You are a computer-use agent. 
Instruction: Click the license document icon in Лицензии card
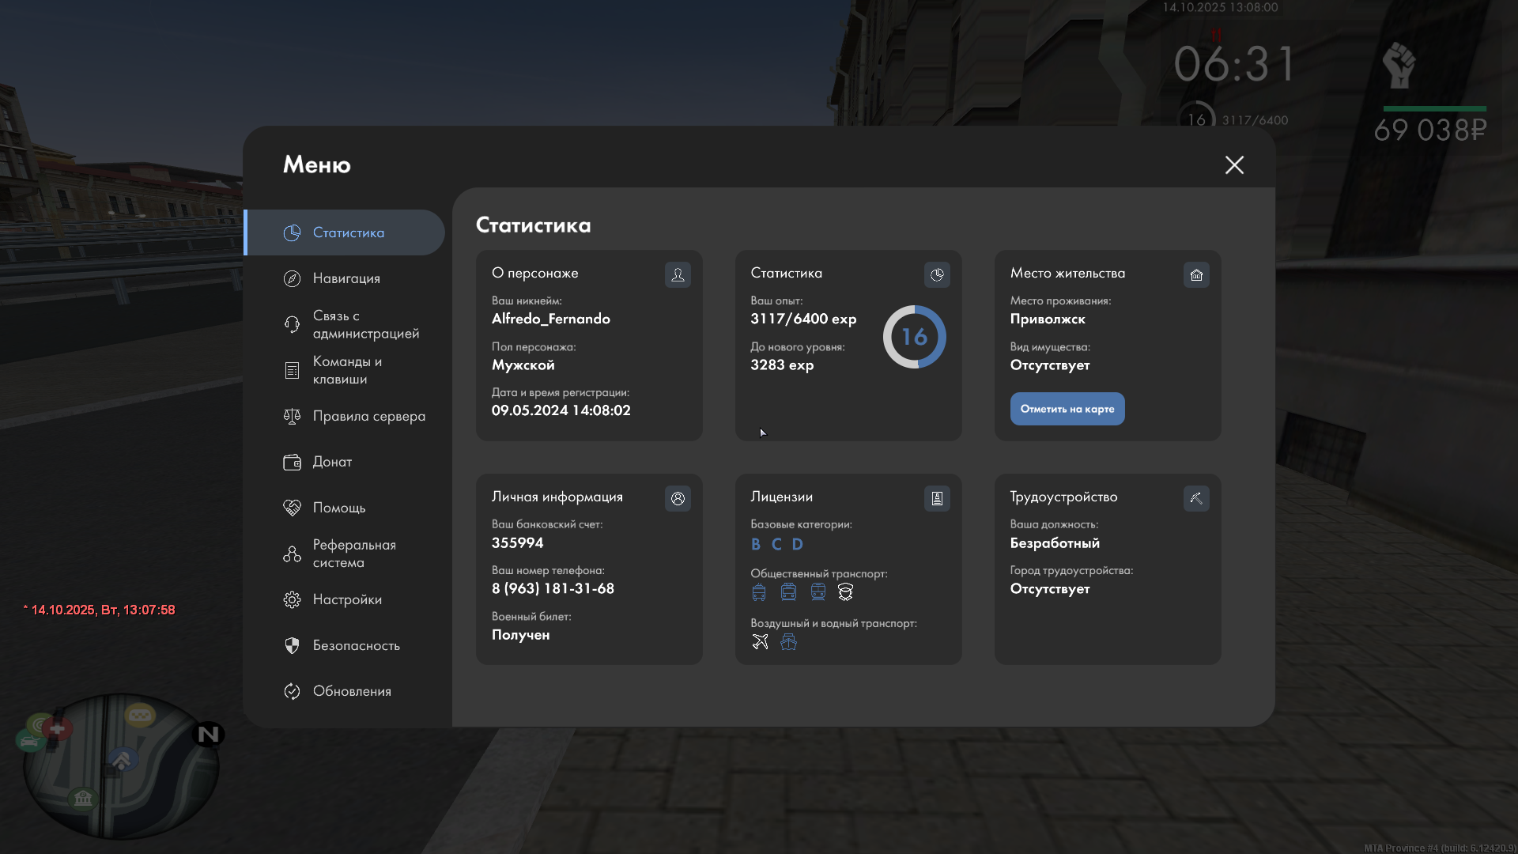[x=937, y=498]
